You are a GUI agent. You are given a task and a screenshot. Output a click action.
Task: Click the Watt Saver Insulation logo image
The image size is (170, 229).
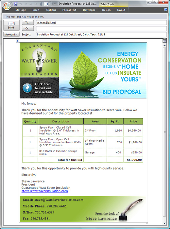click(x=40, y=60)
